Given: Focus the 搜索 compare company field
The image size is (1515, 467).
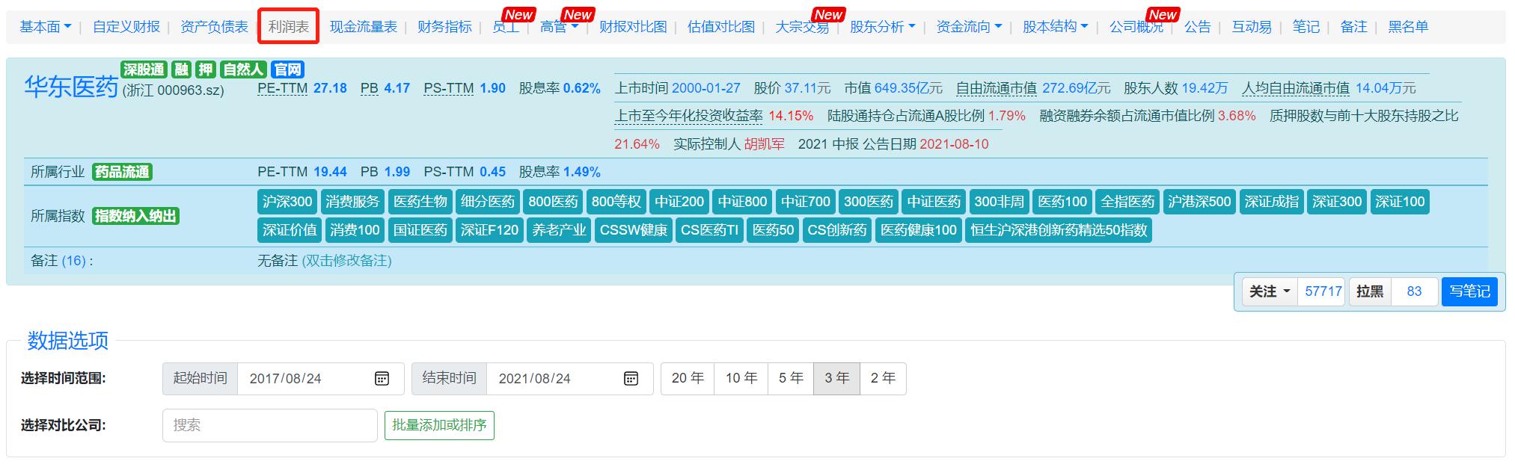Looking at the screenshot, I should (x=270, y=425).
